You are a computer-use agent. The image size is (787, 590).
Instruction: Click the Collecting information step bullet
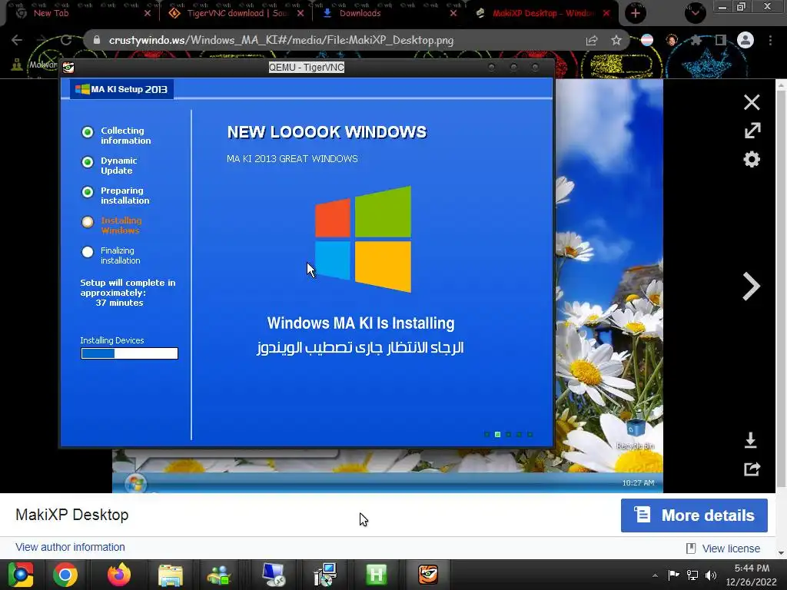88,132
